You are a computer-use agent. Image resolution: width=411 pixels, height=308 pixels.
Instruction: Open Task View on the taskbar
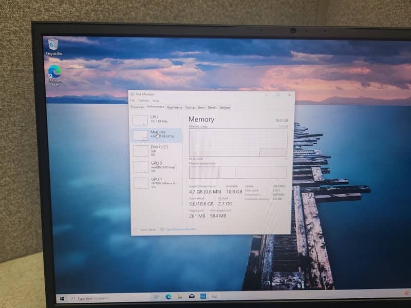156,297
